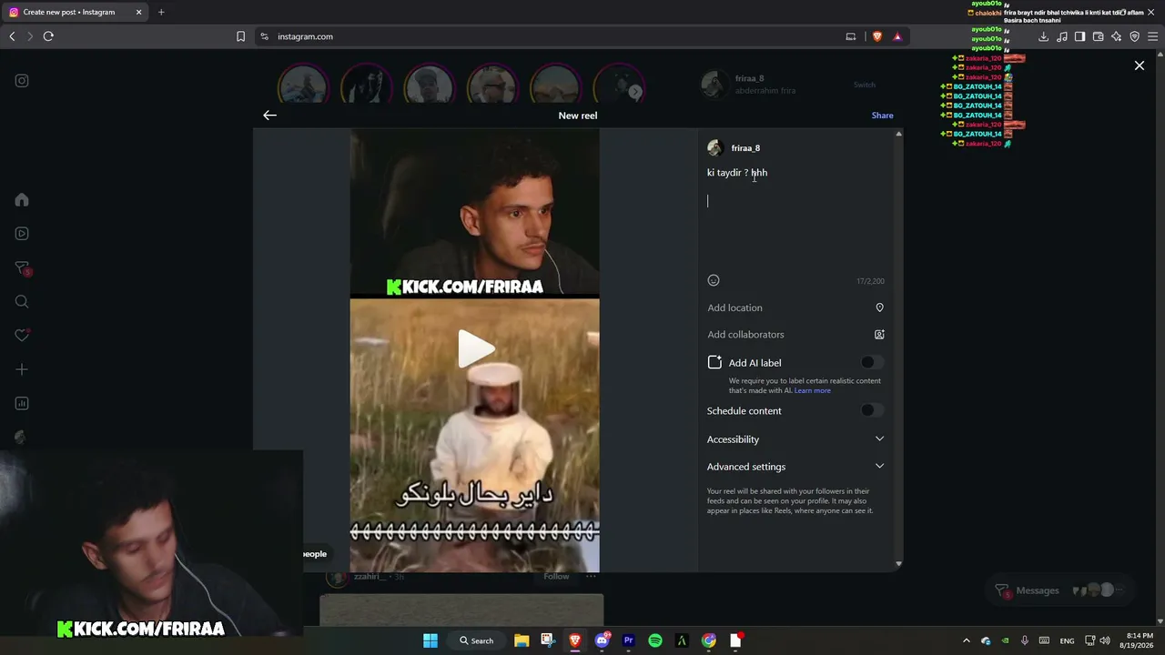Reload the page in browser toolbar
This screenshot has height=655, width=1165.
(x=48, y=36)
